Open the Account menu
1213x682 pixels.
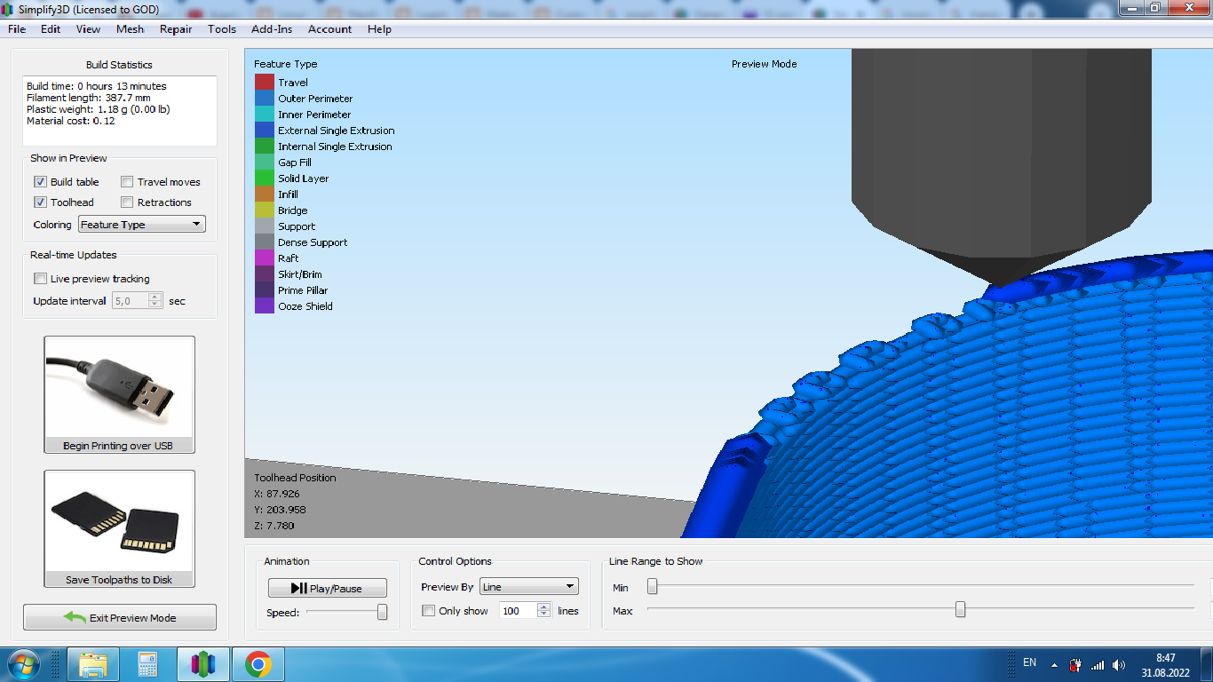click(330, 29)
